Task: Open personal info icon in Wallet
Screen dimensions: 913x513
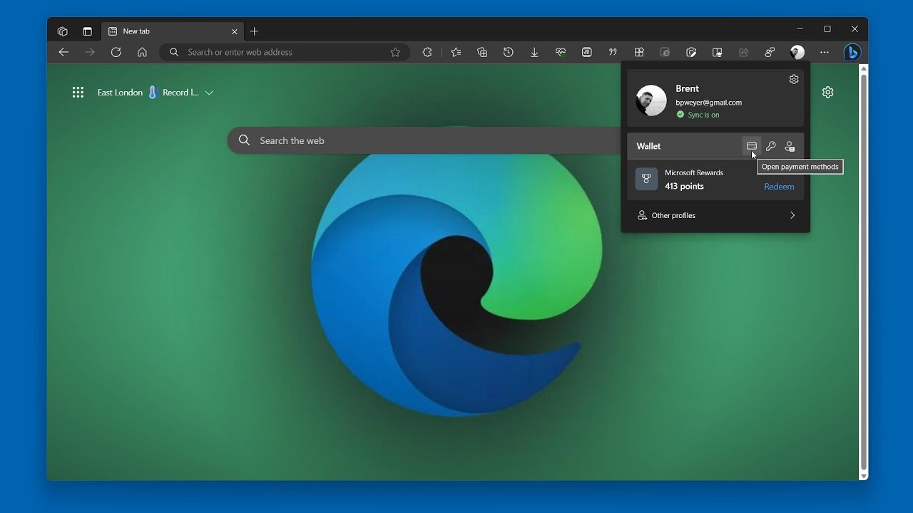Action: click(790, 146)
